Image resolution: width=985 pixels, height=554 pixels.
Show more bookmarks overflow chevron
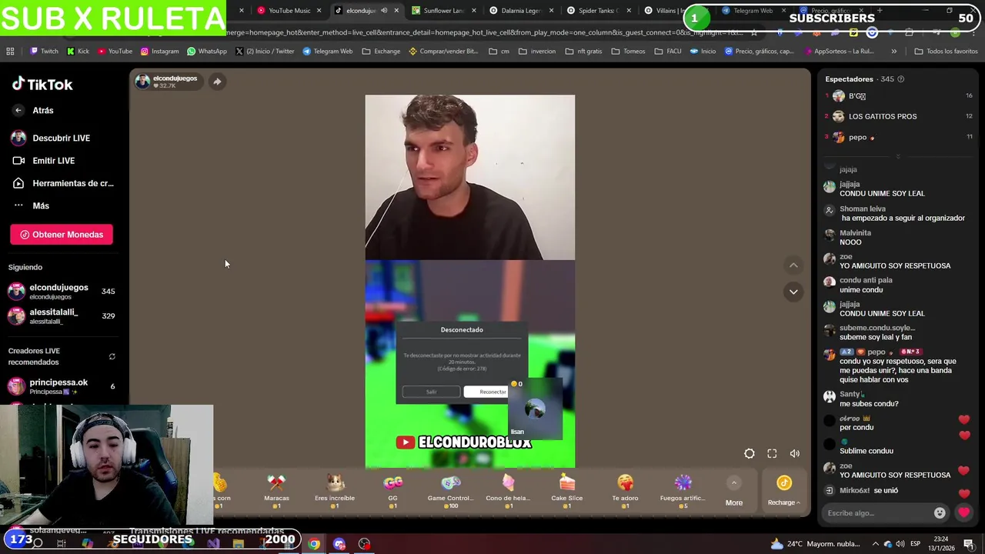click(x=893, y=51)
